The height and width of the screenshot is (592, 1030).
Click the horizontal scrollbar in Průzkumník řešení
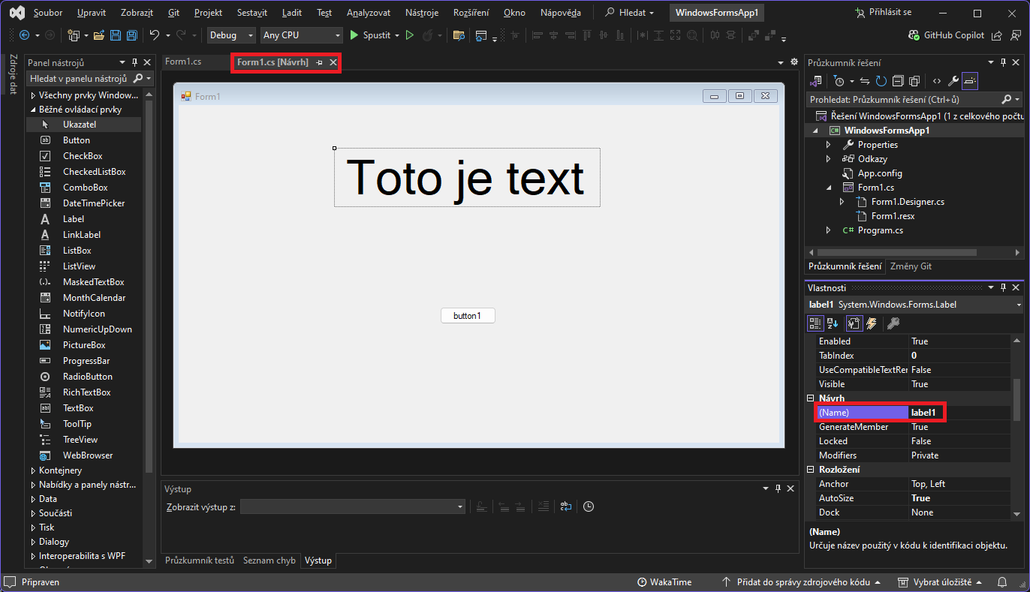[896, 253]
